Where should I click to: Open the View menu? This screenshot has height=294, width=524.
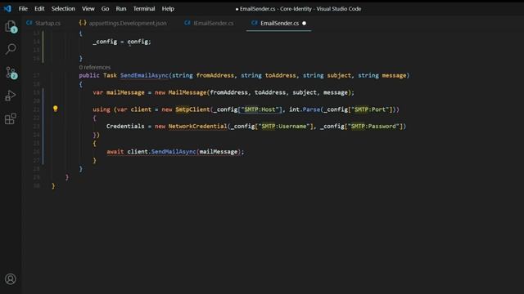click(88, 9)
